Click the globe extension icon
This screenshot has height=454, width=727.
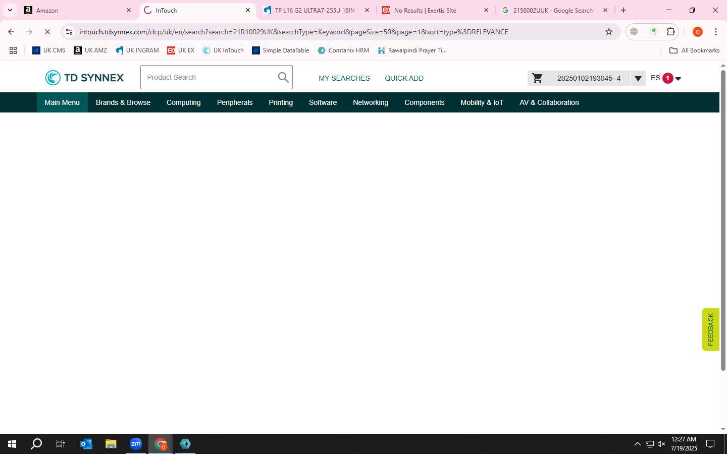[634, 32]
